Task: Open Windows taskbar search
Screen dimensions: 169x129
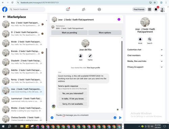Action: pyautogui.click(x=9, y=126)
